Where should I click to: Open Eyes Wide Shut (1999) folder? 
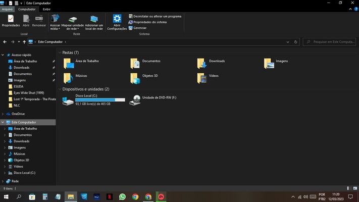pyautogui.click(x=28, y=93)
